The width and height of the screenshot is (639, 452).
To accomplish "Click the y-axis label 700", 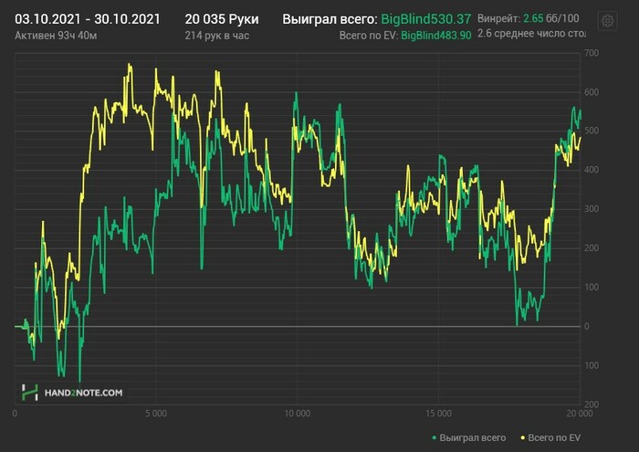I will click(x=592, y=53).
